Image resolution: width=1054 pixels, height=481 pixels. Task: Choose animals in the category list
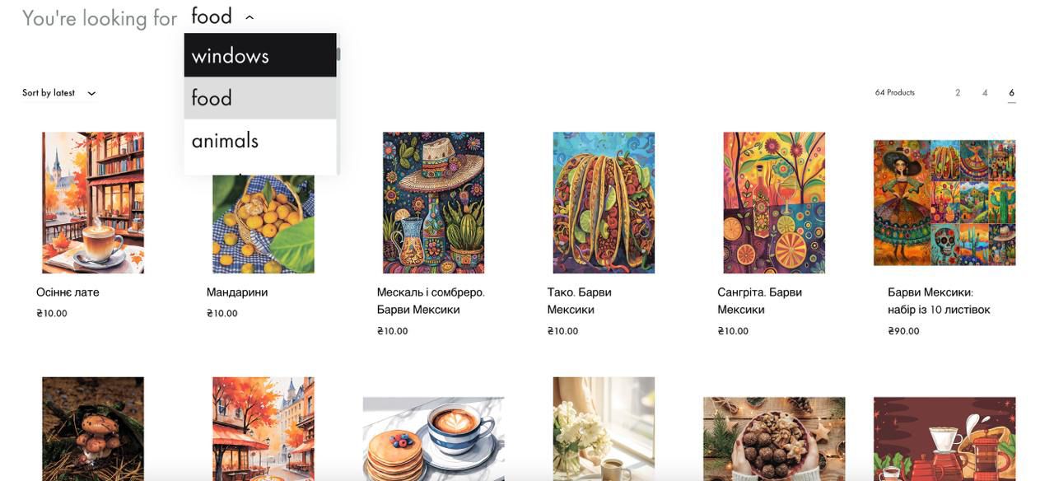[260, 141]
